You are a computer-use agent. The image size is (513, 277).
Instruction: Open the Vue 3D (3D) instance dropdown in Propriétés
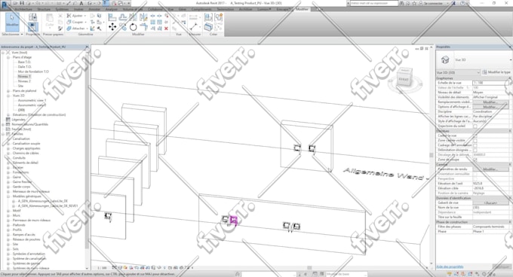pos(459,72)
